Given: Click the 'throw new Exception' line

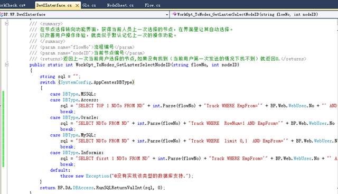Looking at the screenshot, I should [x=127, y=176].
